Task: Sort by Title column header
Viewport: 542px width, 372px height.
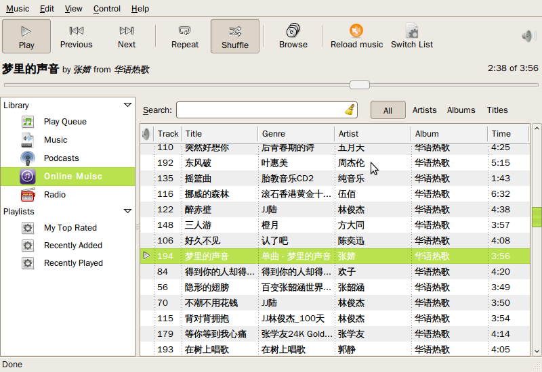Action: click(x=220, y=134)
